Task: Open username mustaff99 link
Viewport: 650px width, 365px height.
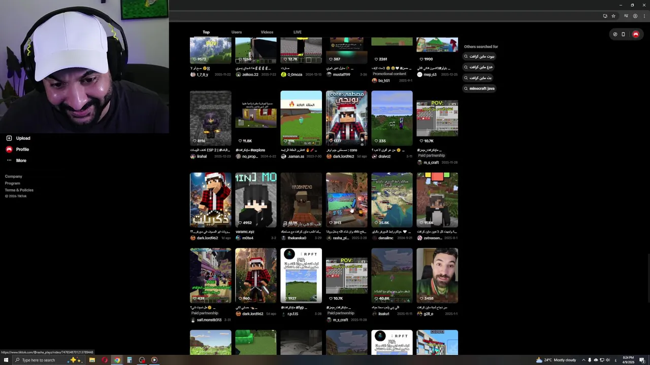Action: (342, 75)
